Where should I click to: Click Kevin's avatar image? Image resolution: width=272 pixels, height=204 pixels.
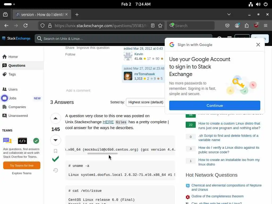point(128,56)
